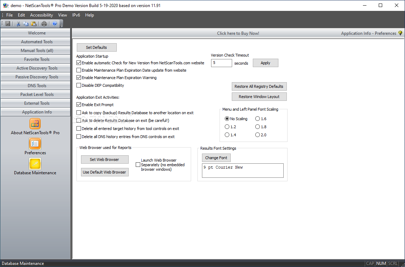Image resolution: width=405 pixels, height=267 pixels.
Task: Click the Change Font button
Action: [x=216, y=157]
